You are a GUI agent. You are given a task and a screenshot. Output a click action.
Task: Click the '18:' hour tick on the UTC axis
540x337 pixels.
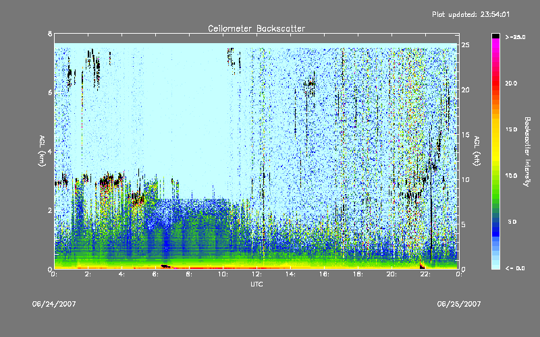click(358, 274)
